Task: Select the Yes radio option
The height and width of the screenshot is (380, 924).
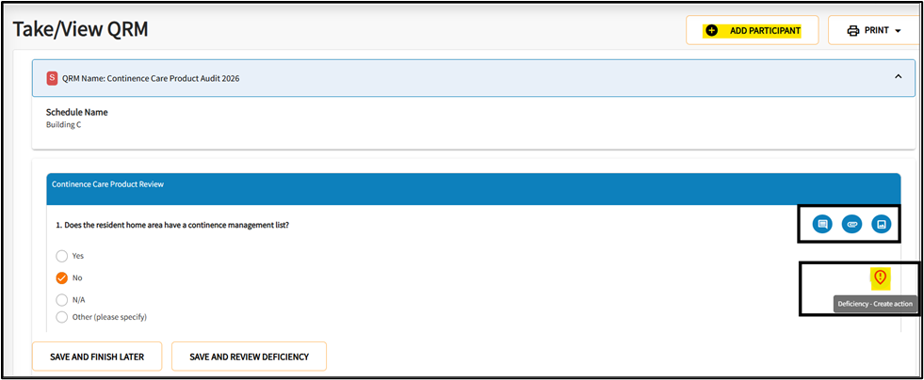Action: click(x=62, y=256)
